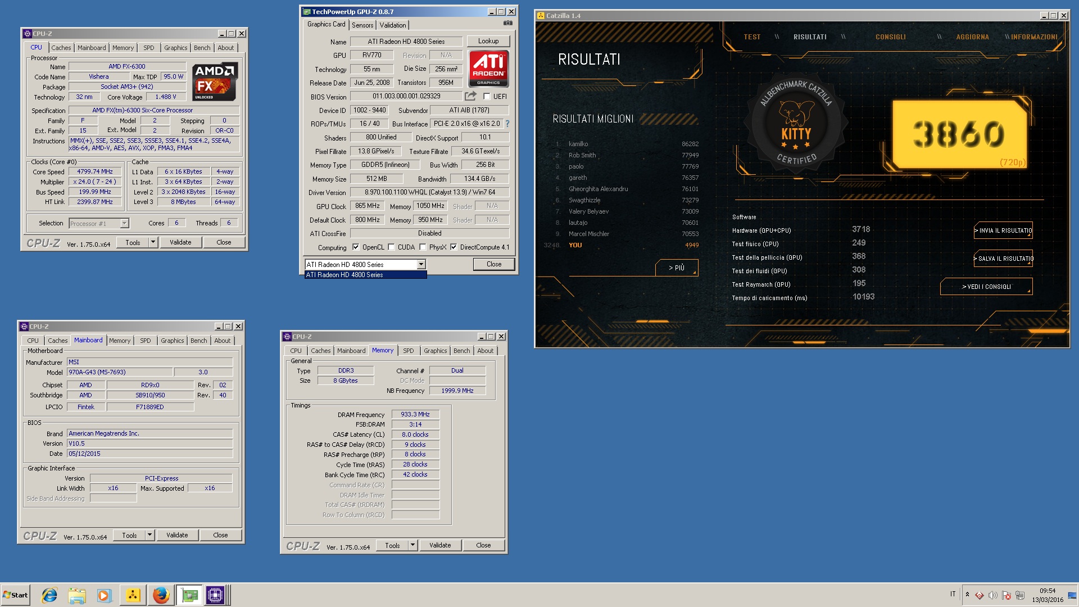Click the GPU-Z title bar app icon
This screenshot has height=607, width=1079.
tap(307, 12)
